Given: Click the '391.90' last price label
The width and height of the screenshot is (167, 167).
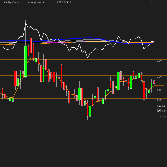Looking at the screenshot, I should (161, 106).
